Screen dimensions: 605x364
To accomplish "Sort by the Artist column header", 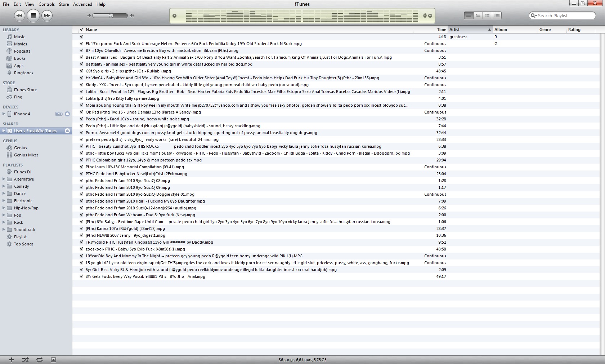I will (470, 30).
